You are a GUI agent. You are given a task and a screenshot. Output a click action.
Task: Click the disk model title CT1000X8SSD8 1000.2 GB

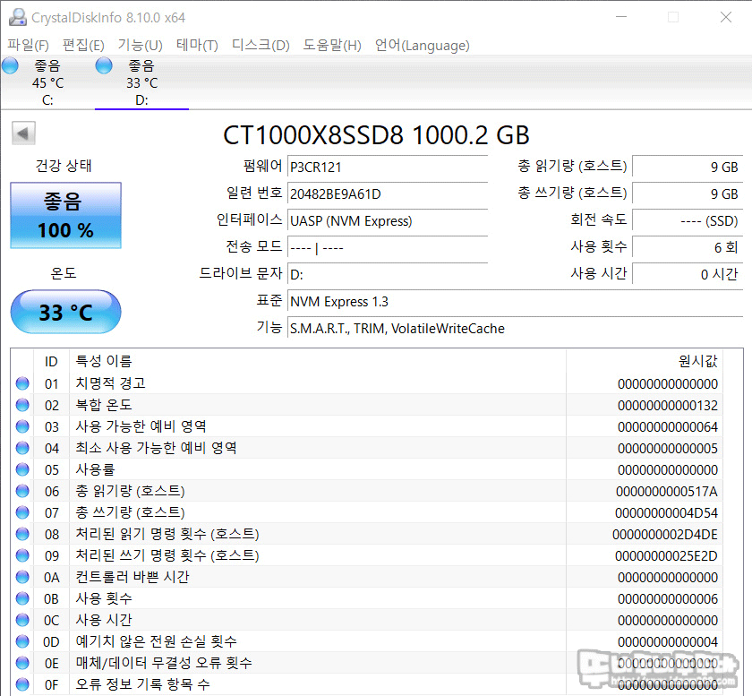[x=377, y=135]
